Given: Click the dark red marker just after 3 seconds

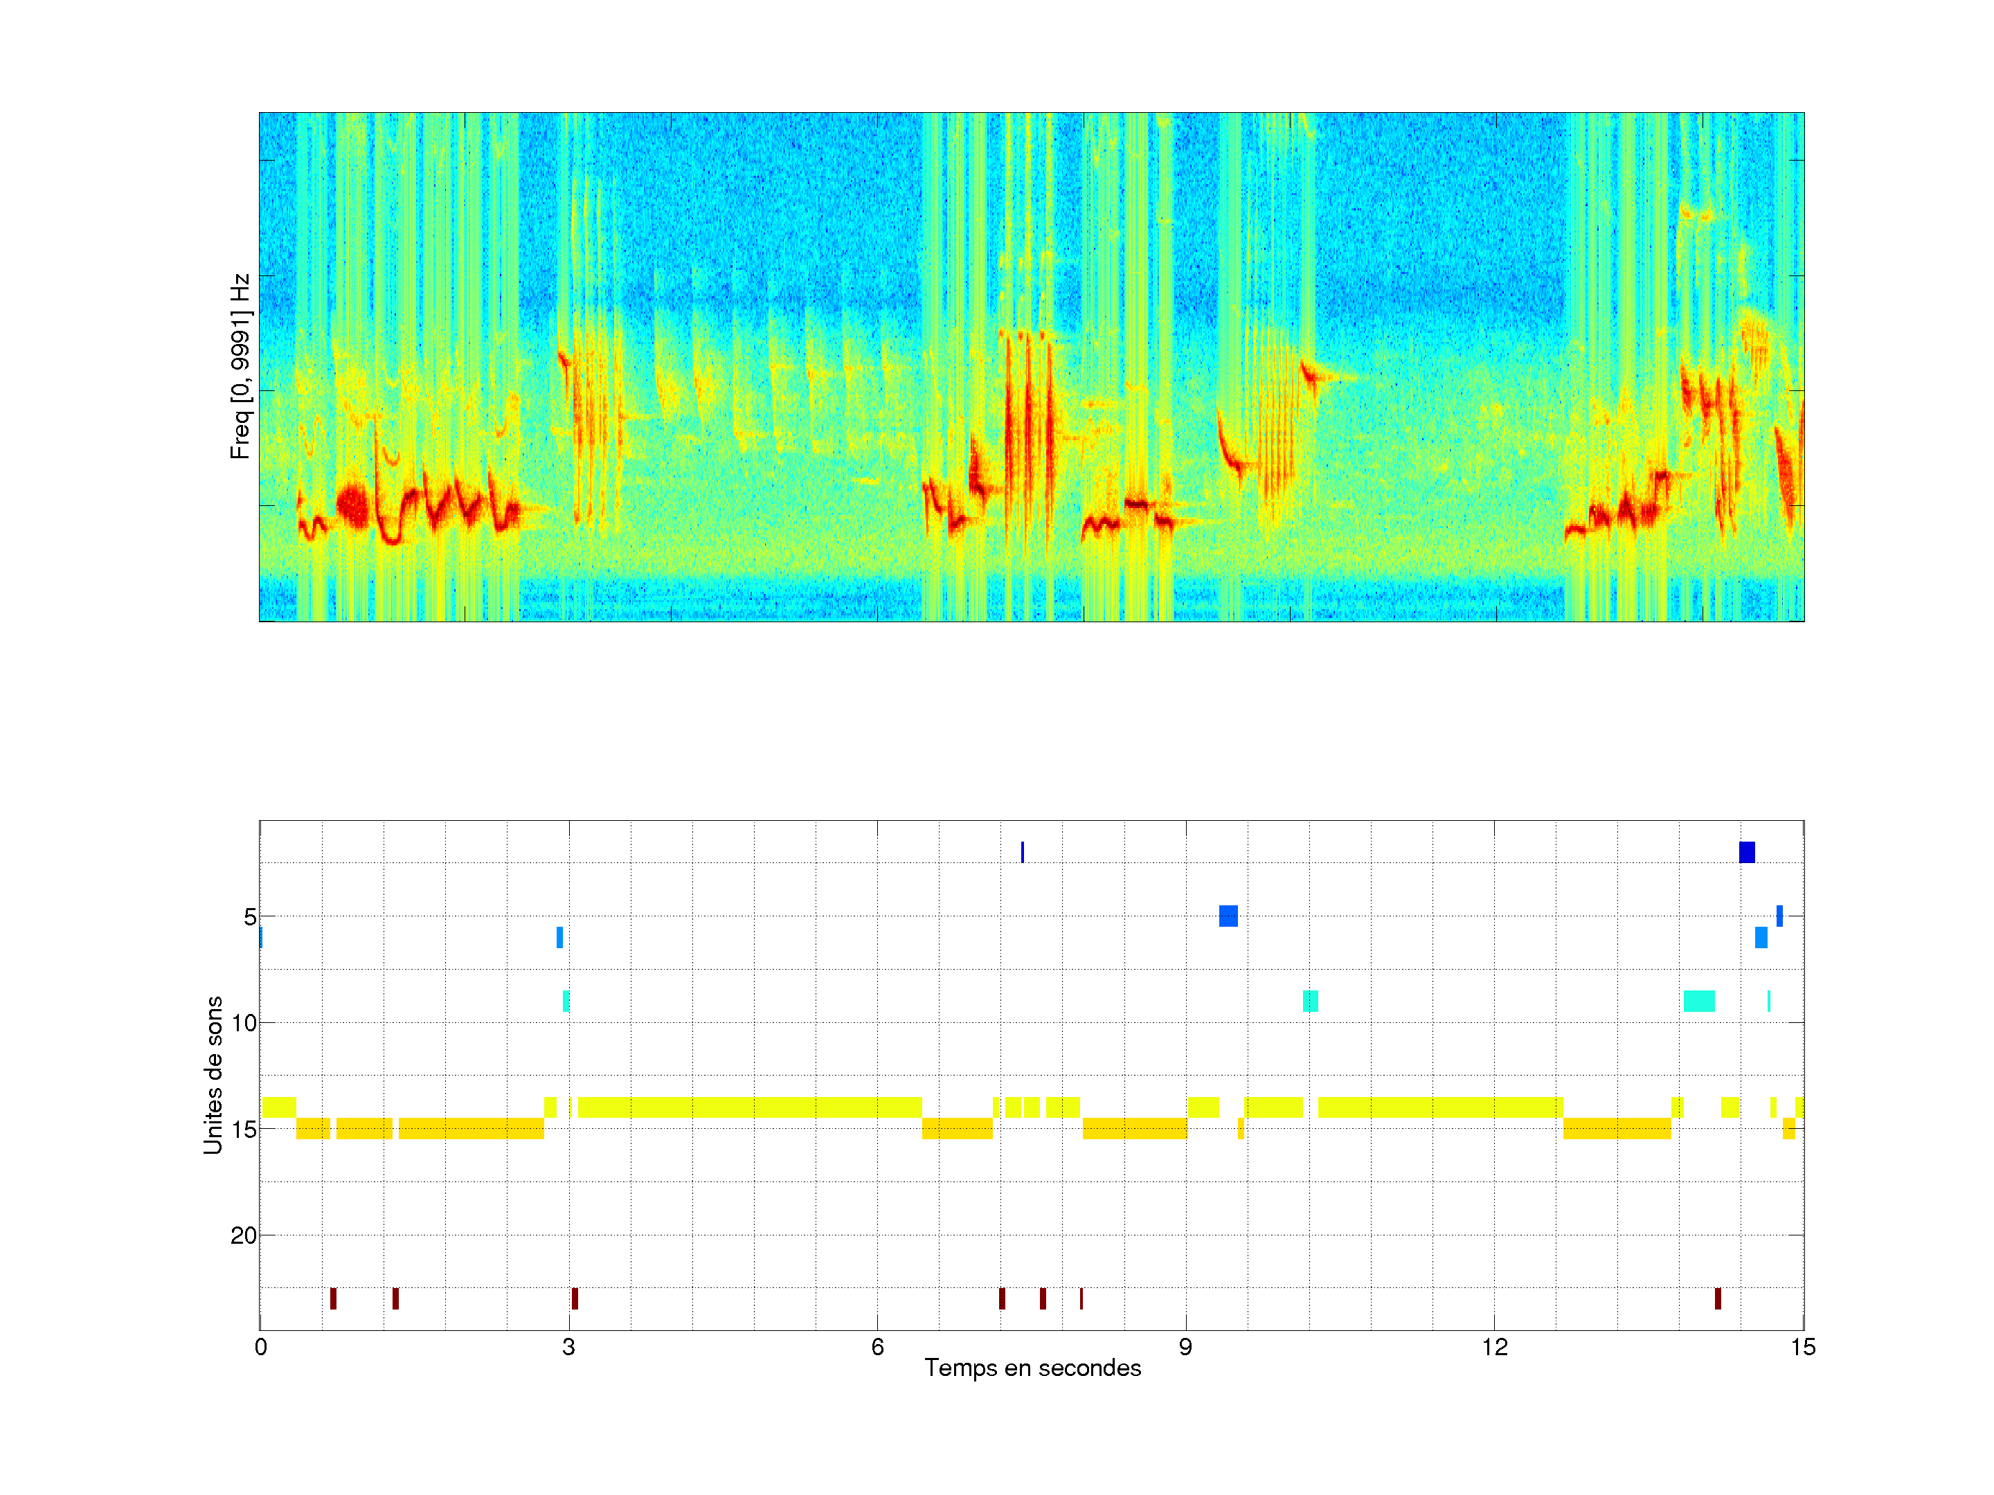Looking at the screenshot, I should [574, 1298].
